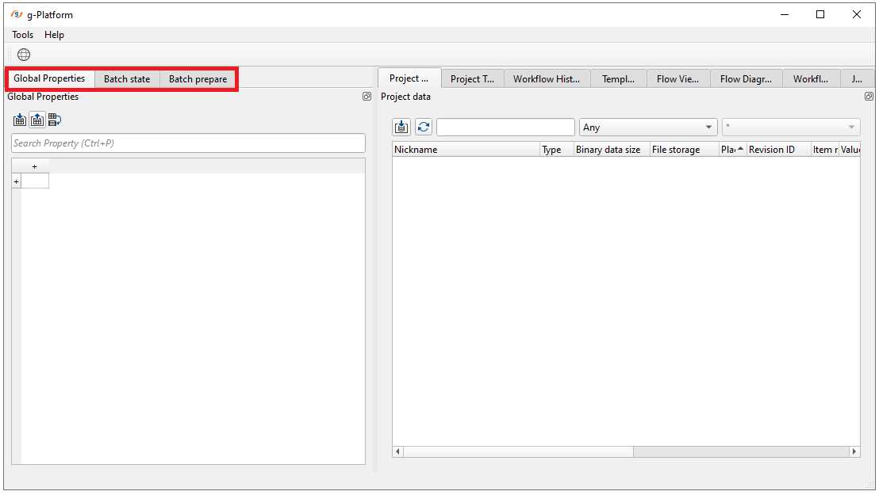Click the Project data import icon
Image resolution: width=879 pixels, height=495 pixels.
(401, 128)
